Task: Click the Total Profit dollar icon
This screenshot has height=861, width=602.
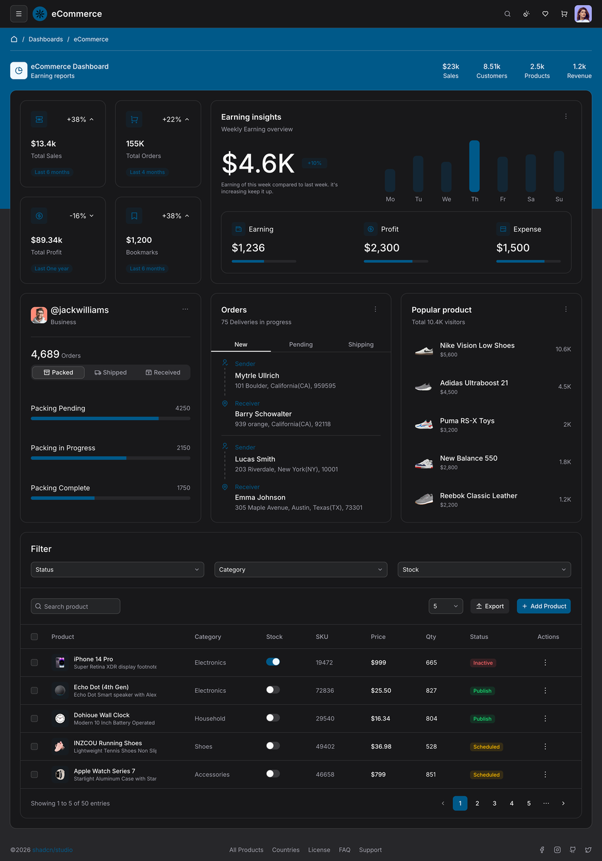Action: tap(39, 216)
